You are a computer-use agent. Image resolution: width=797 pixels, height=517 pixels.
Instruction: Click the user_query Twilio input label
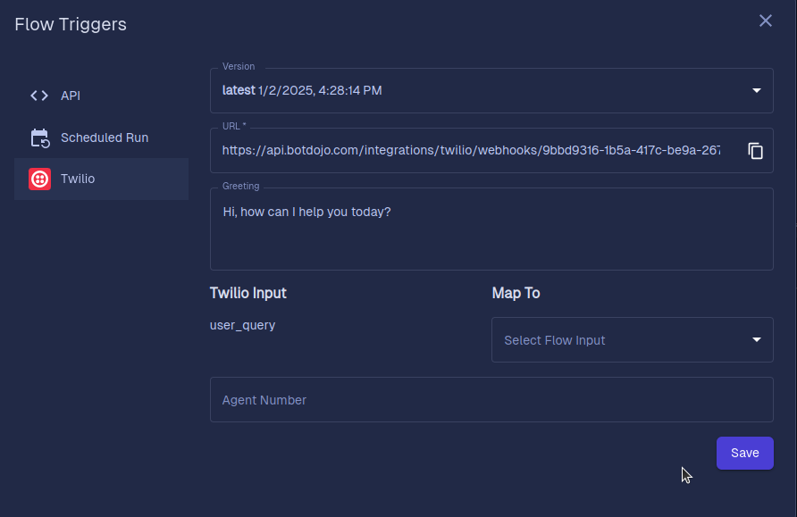point(242,325)
